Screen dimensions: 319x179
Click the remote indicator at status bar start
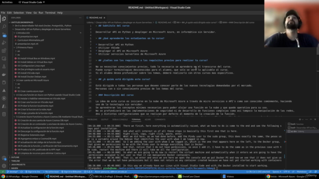[2, 172]
